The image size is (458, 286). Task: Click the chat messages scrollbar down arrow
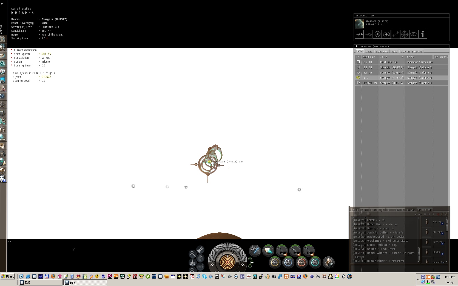419,262
